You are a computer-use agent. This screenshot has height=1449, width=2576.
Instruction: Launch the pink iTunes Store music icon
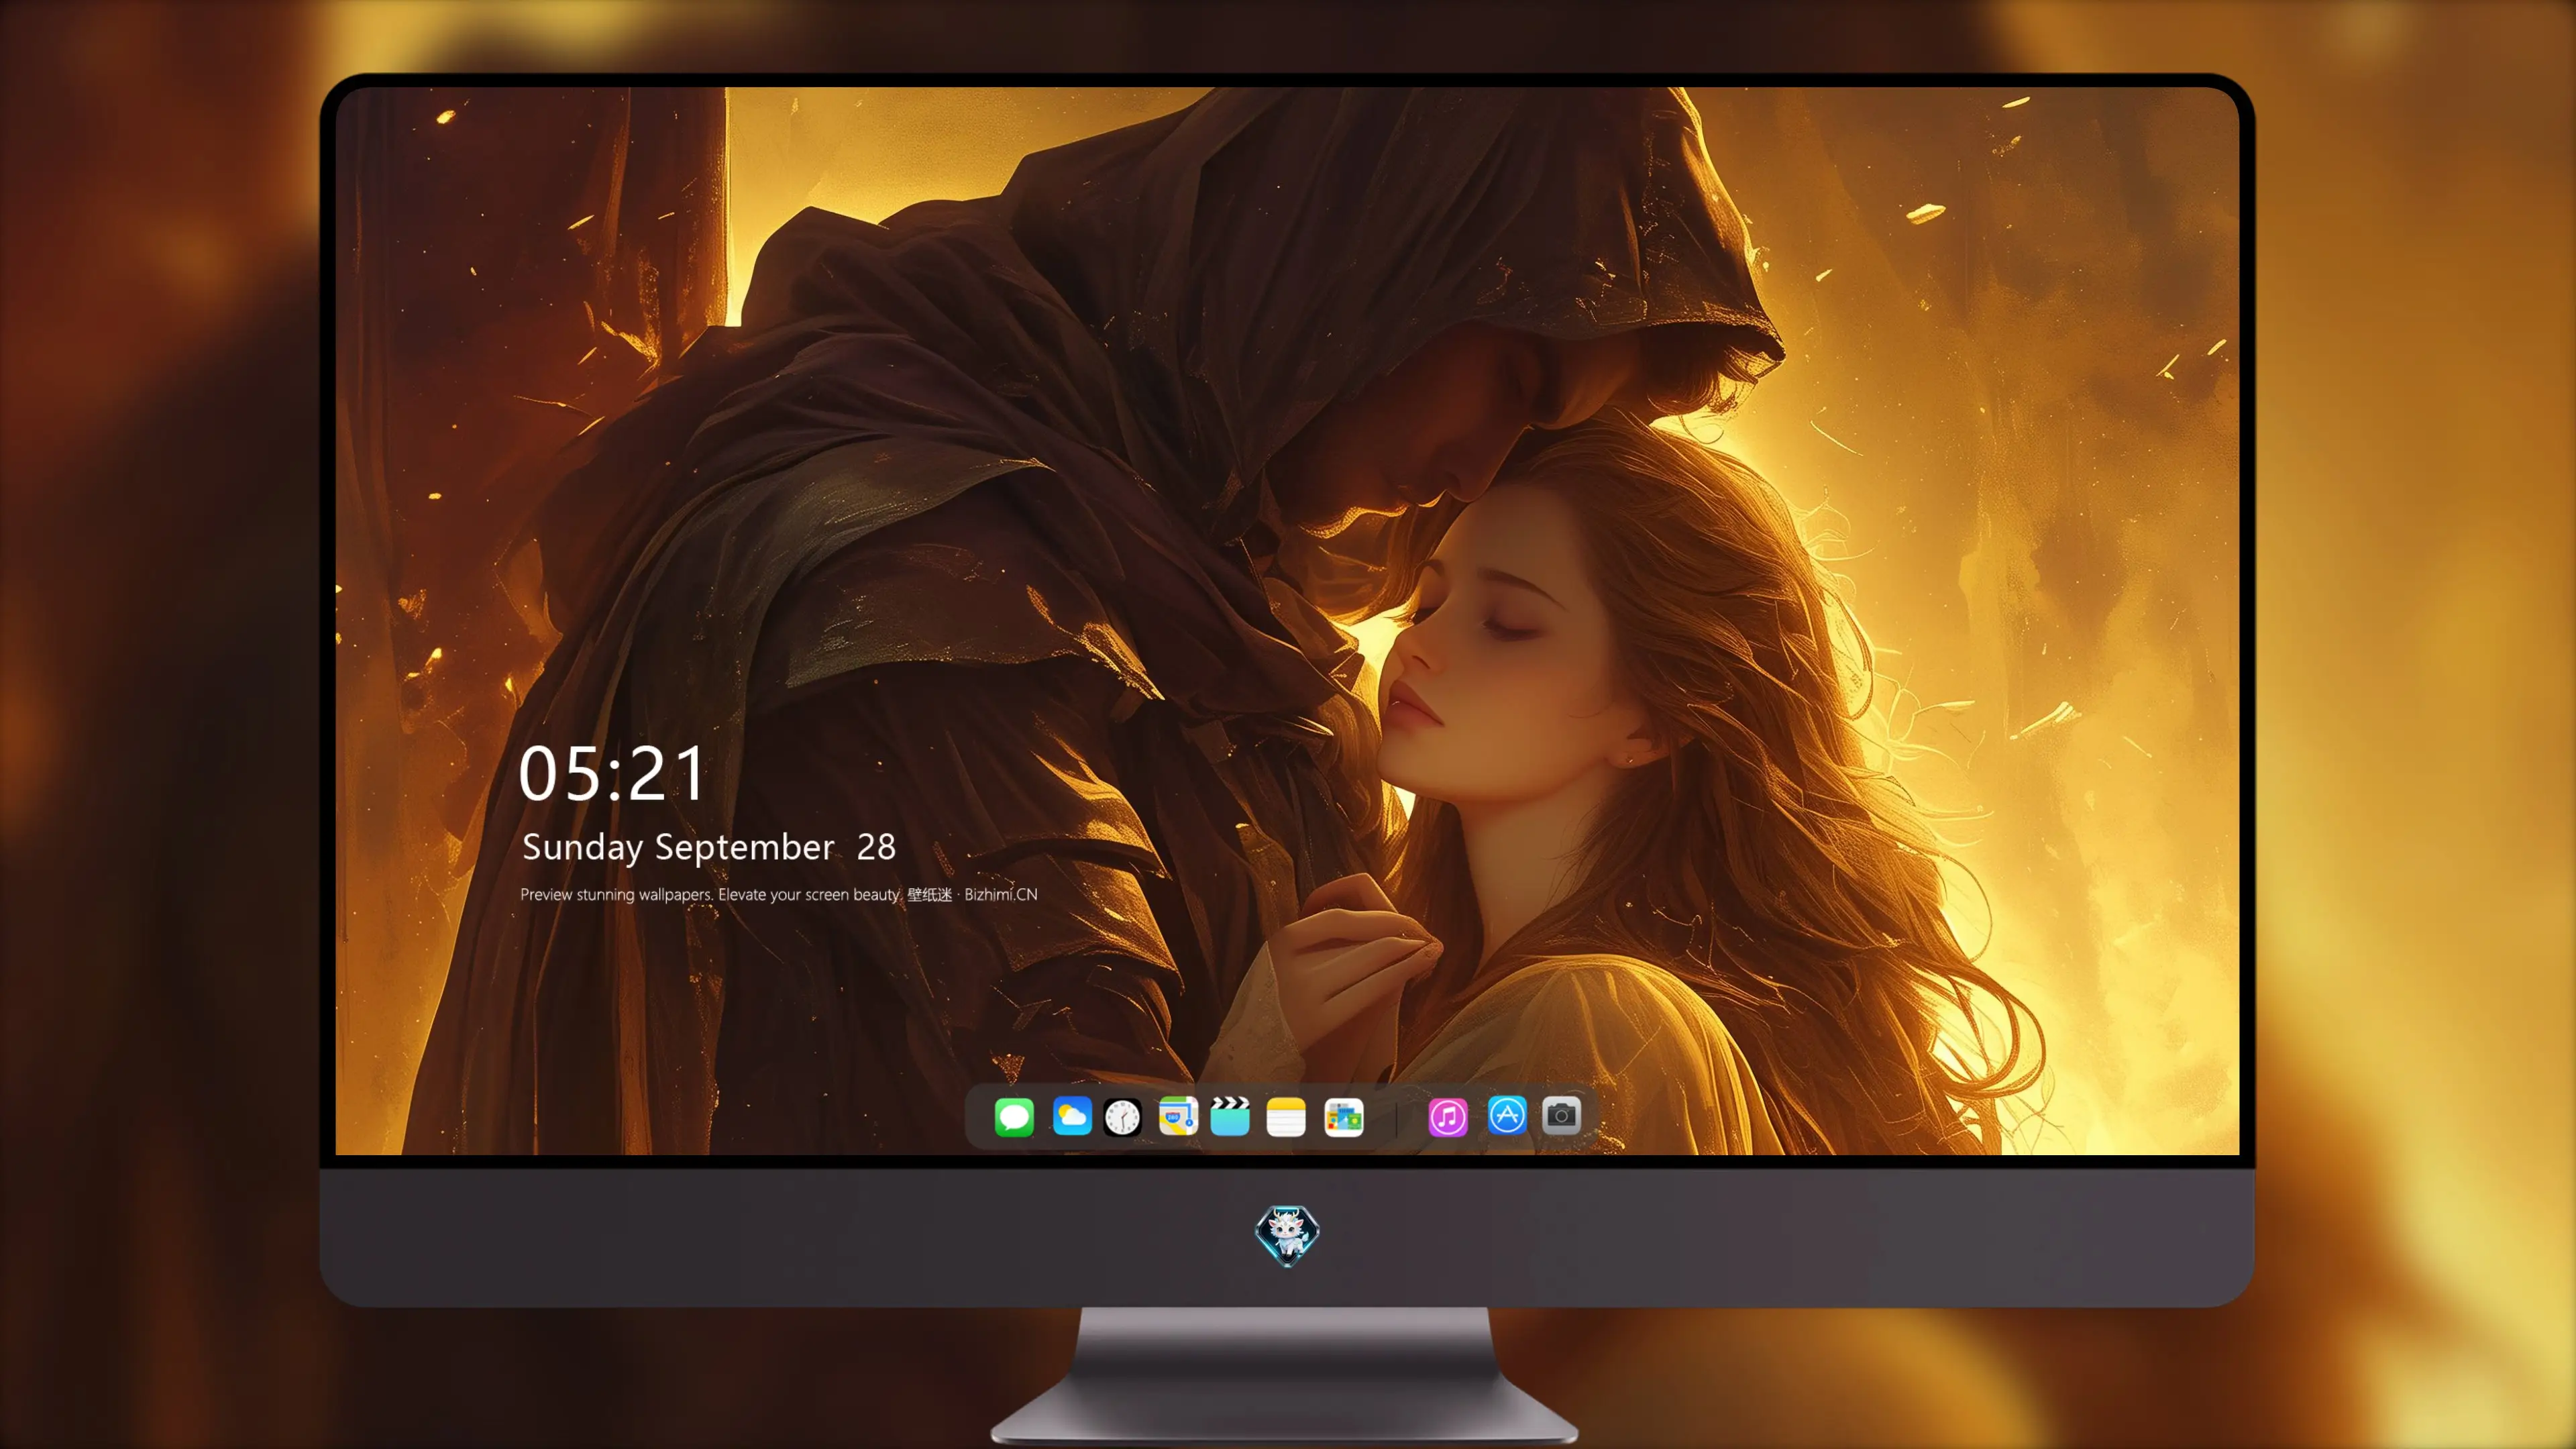(x=1448, y=1117)
